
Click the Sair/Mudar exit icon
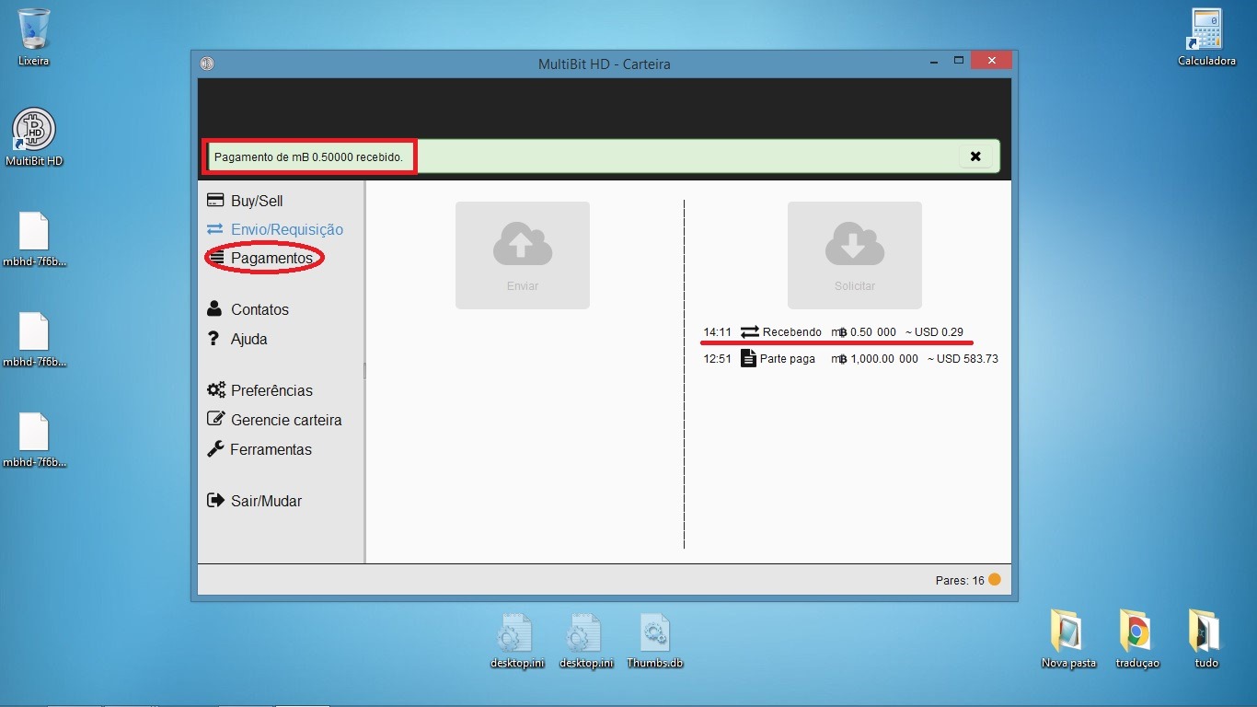(x=216, y=501)
